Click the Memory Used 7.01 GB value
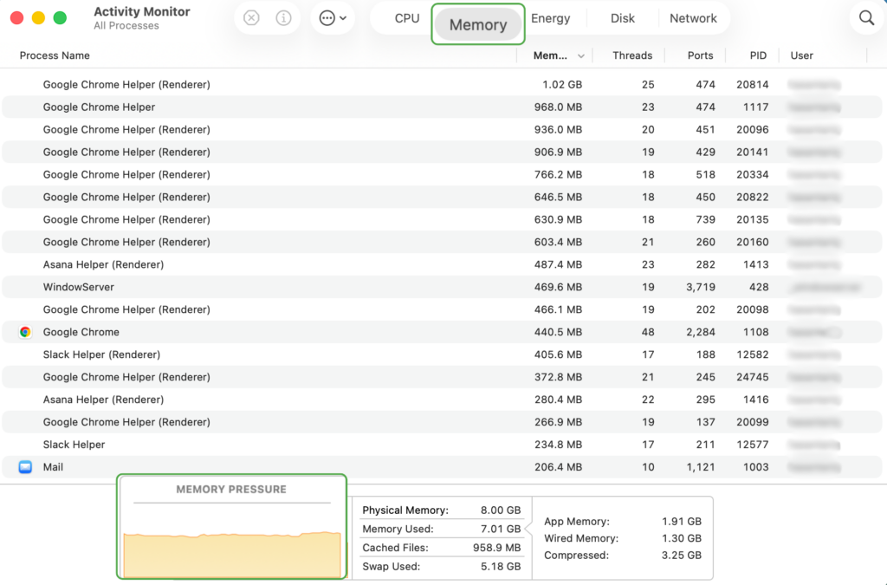Viewport: 887px width, 585px height. coord(500,529)
